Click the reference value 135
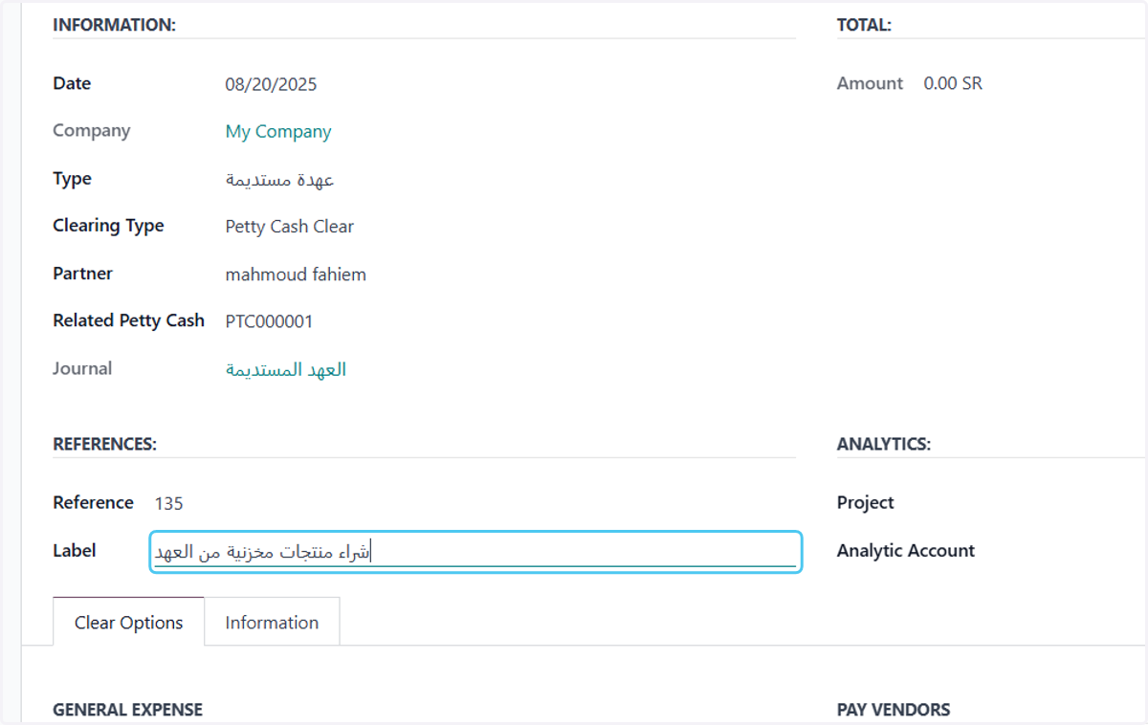 click(x=168, y=503)
